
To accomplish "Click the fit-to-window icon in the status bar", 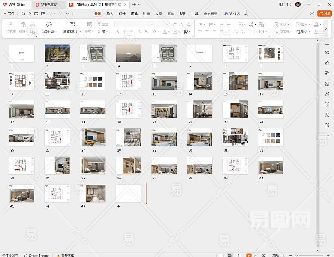I will (x=264, y=255).
